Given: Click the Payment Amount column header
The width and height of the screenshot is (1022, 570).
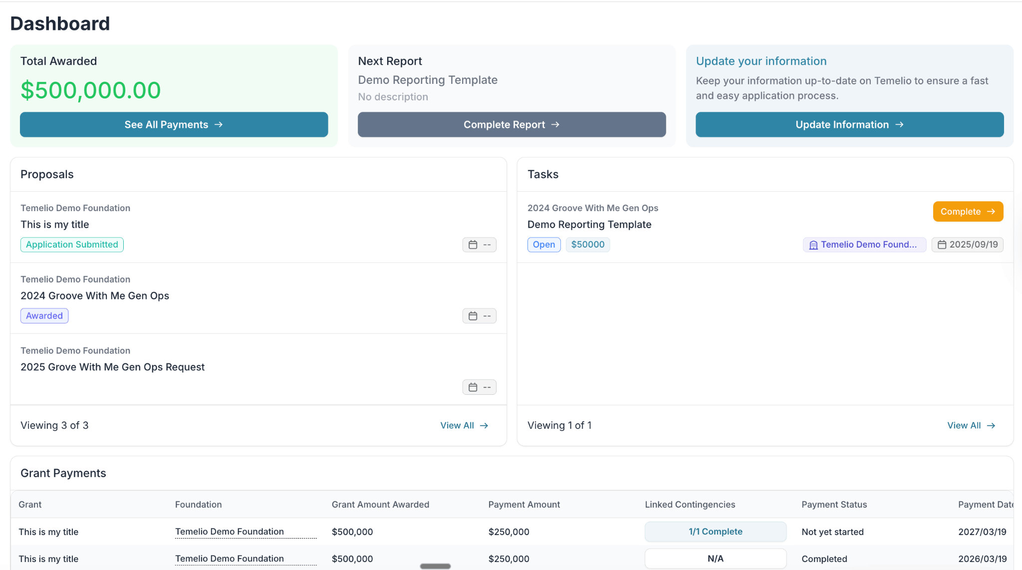Looking at the screenshot, I should coord(524,505).
